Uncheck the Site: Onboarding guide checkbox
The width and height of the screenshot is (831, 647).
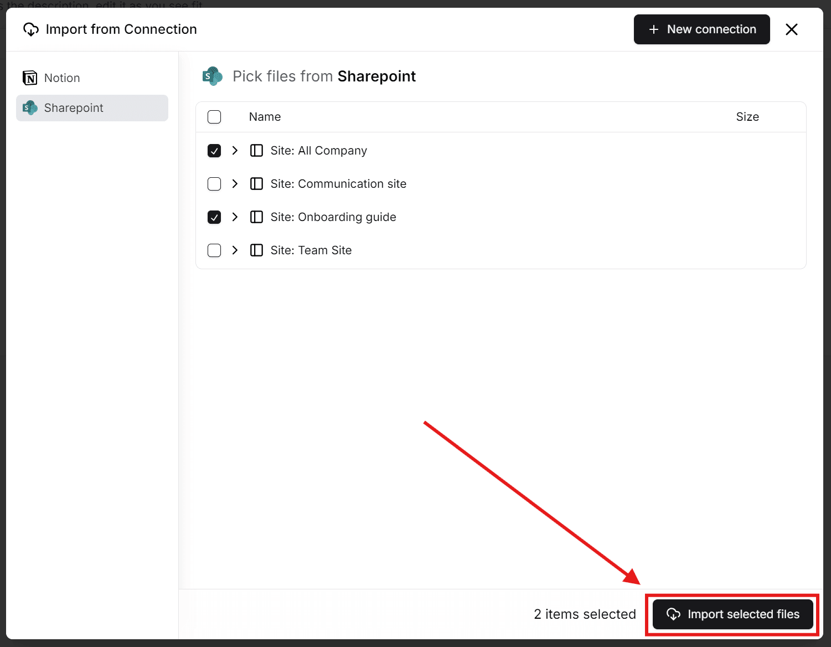click(214, 217)
